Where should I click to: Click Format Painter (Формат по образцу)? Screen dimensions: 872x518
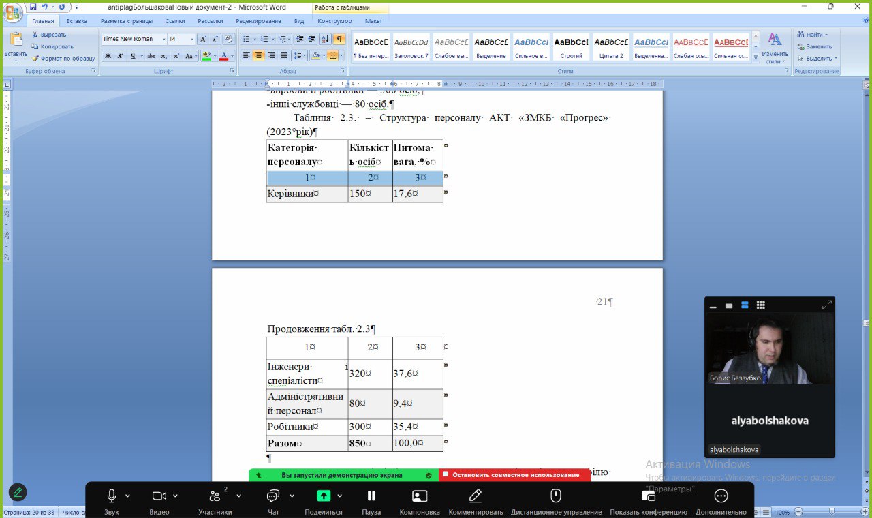63,59
